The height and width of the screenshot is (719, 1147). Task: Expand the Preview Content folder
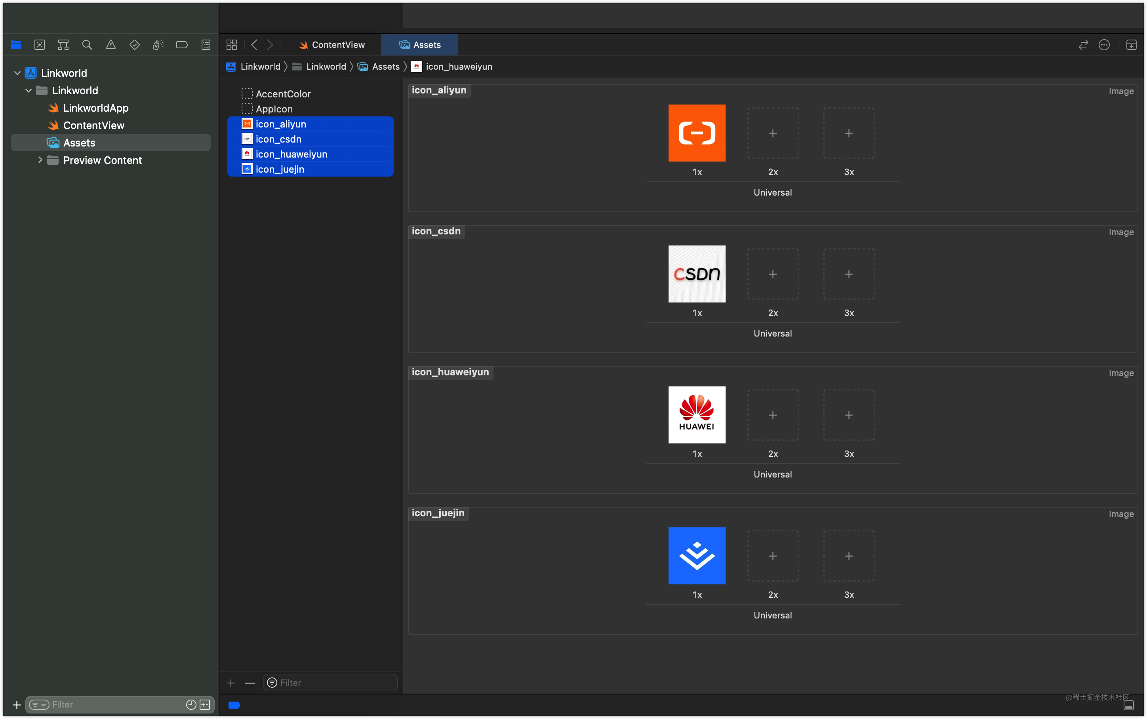pyautogui.click(x=40, y=160)
